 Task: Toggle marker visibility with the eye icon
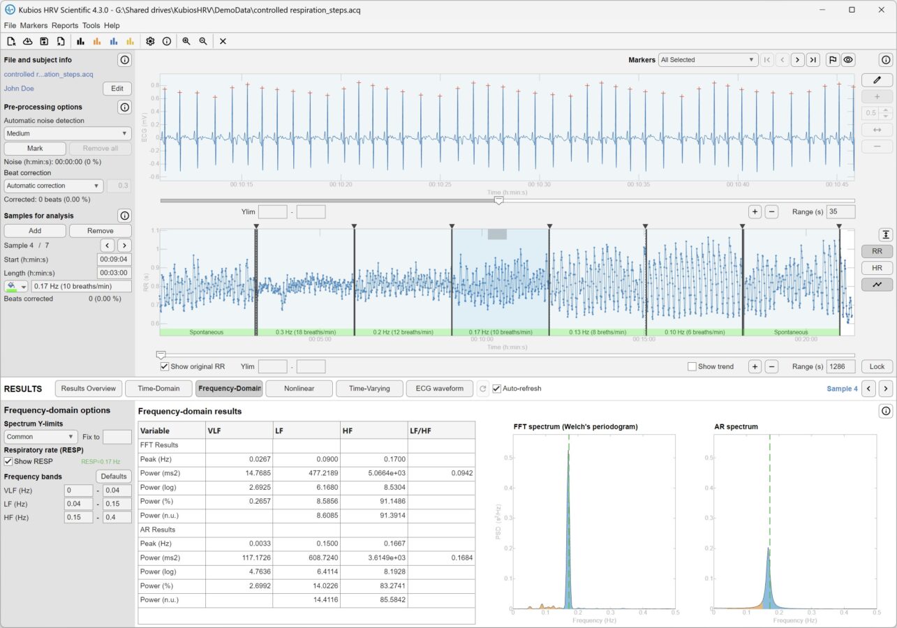click(x=848, y=60)
